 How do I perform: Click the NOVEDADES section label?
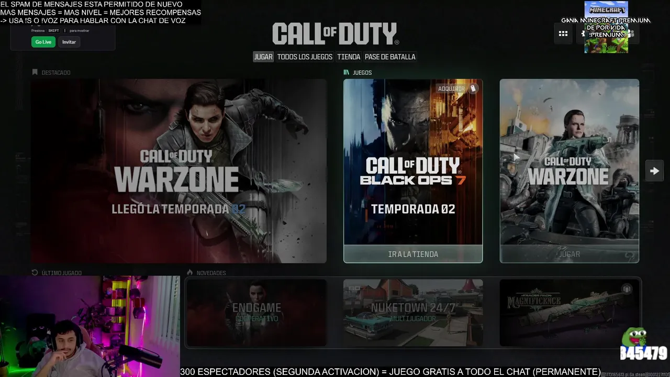[x=211, y=273]
